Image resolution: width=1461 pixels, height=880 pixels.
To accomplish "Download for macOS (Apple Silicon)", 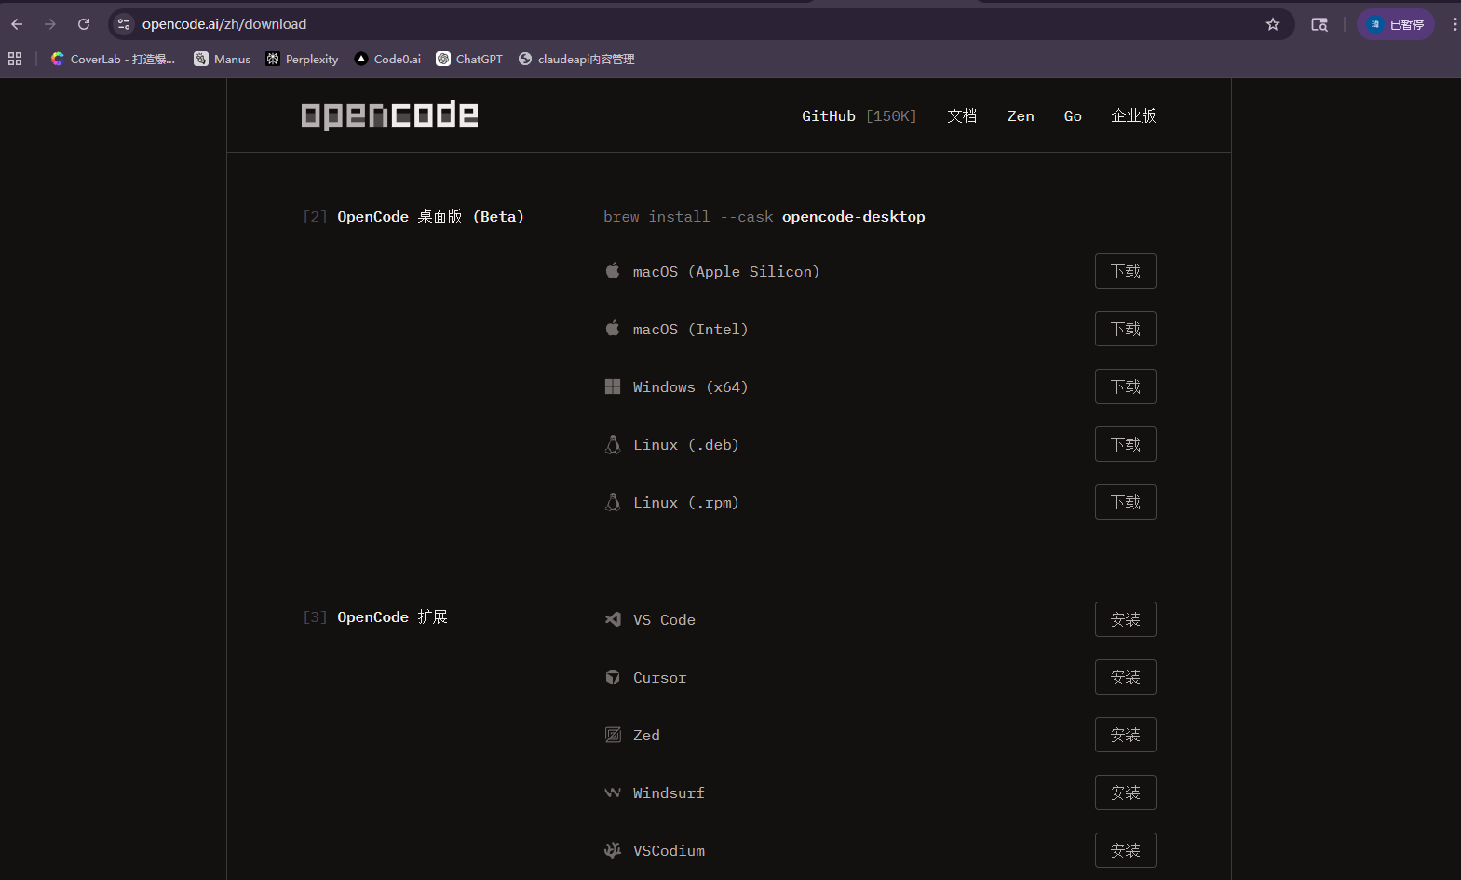I will point(1126,271).
